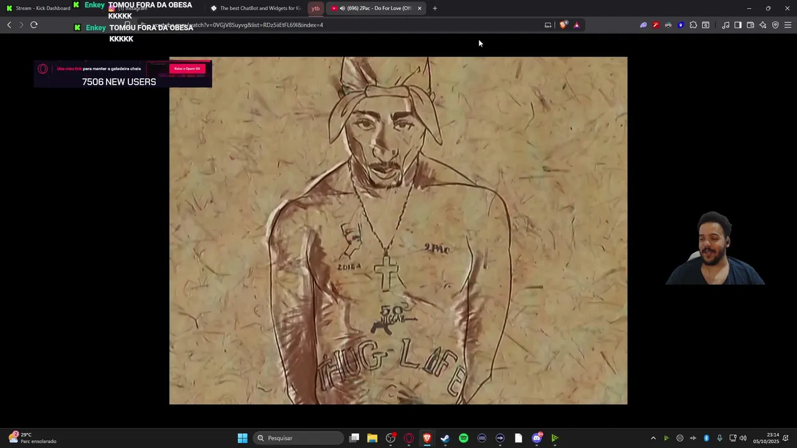Open the Brave Wallet icon
This screenshot has width=797, height=448.
tap(750, 25)
